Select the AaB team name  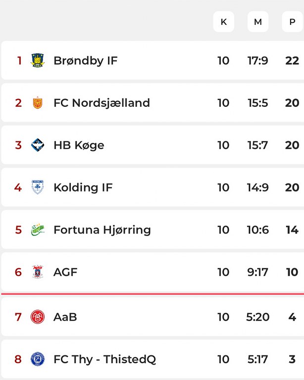[65, 317]
